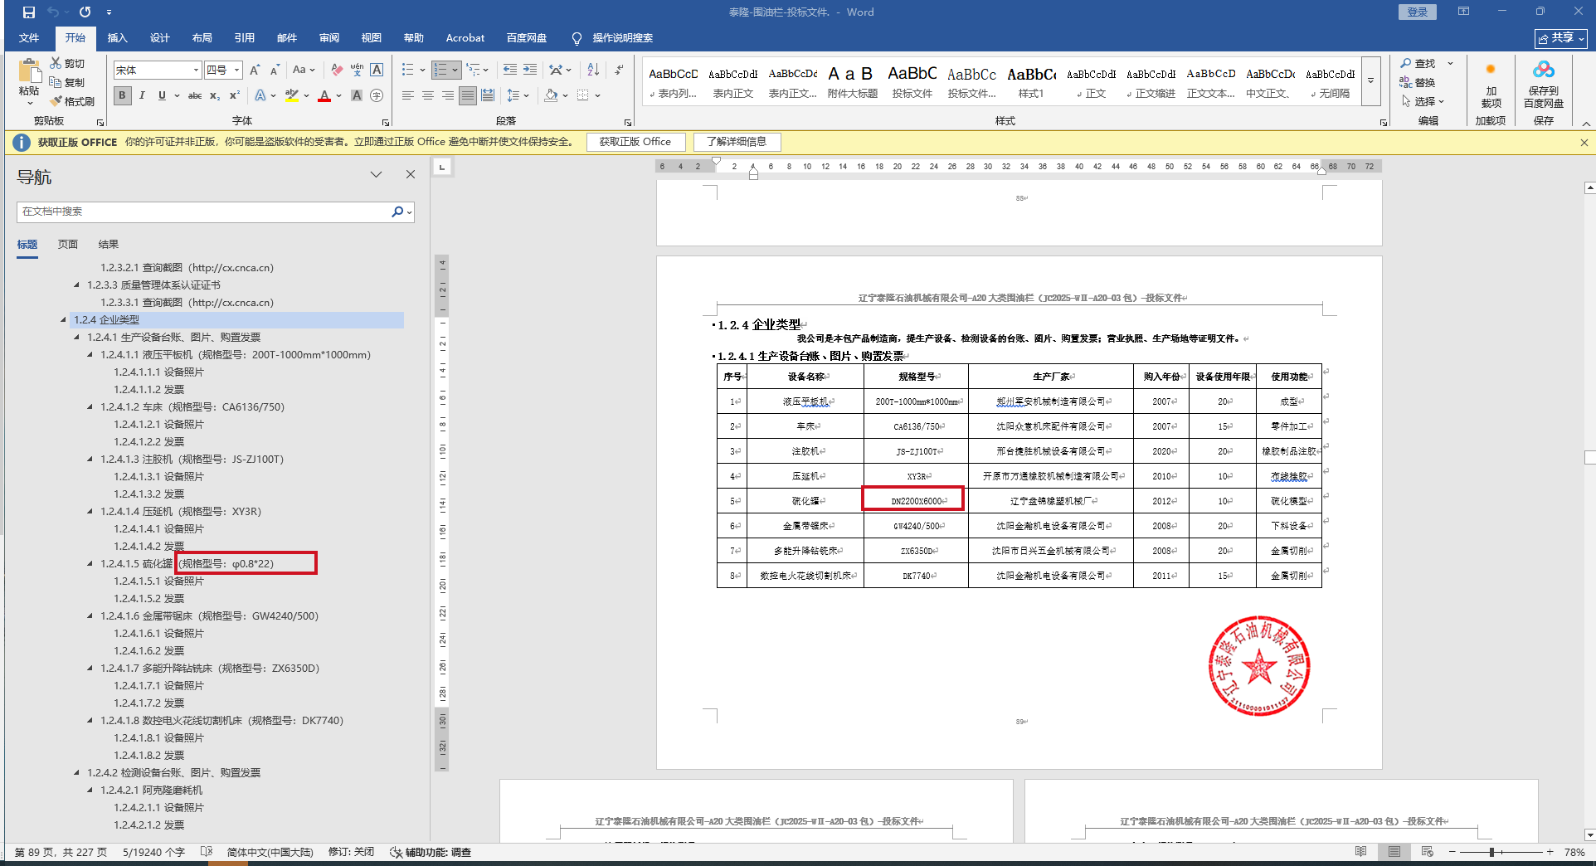Open the borders tool in the paragraph group

pyautogui.click(x=583, y=95)
